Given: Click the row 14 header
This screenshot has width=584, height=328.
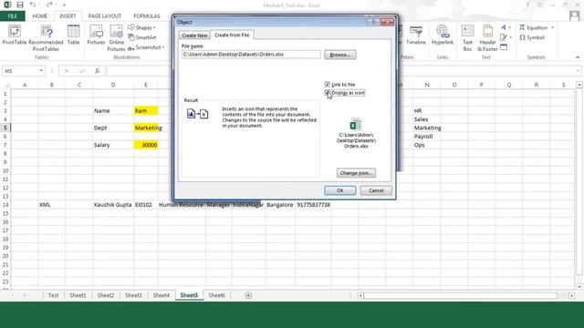Looking at the screenshot, I should (x=5, y=204).
